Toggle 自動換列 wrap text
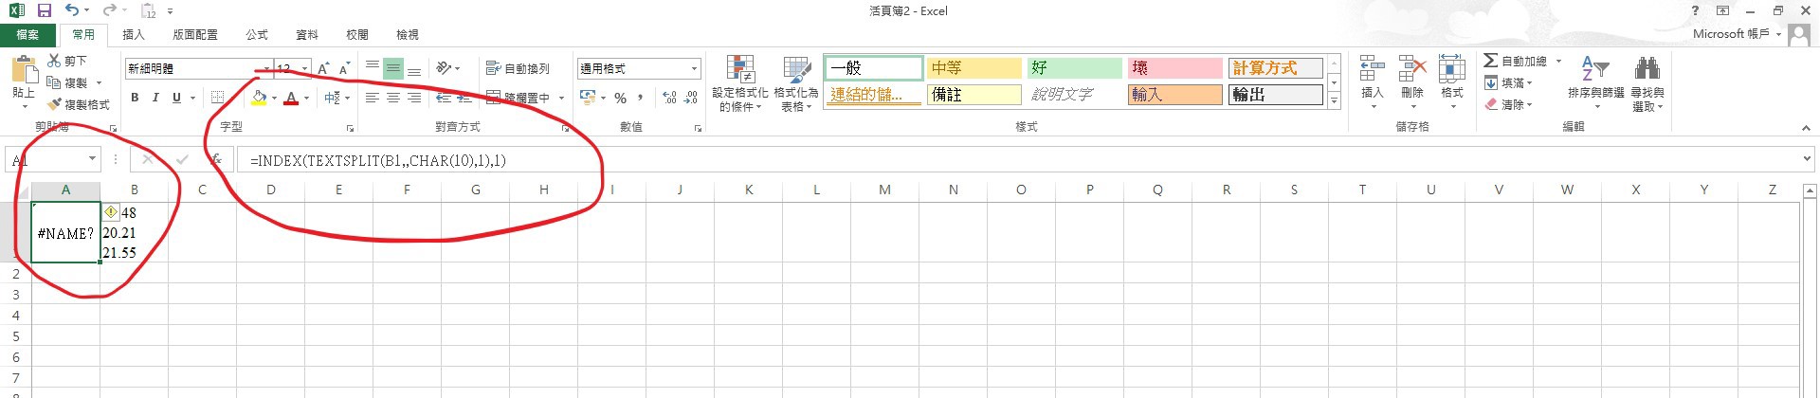Image resolution: width=1820 pixels, height=398 pixels. tap(518, 68)
